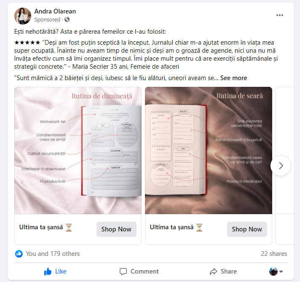Open the three-dot post options menu
Screen dimensions: 300x282
pos(279,15)
